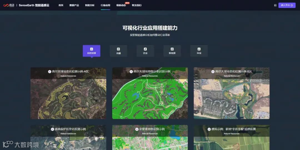Image resolution: width=300 pixels, height=150 pixels.
Task: Click Natural Resources under the B区 card title
Action: [x=232, y=76]
